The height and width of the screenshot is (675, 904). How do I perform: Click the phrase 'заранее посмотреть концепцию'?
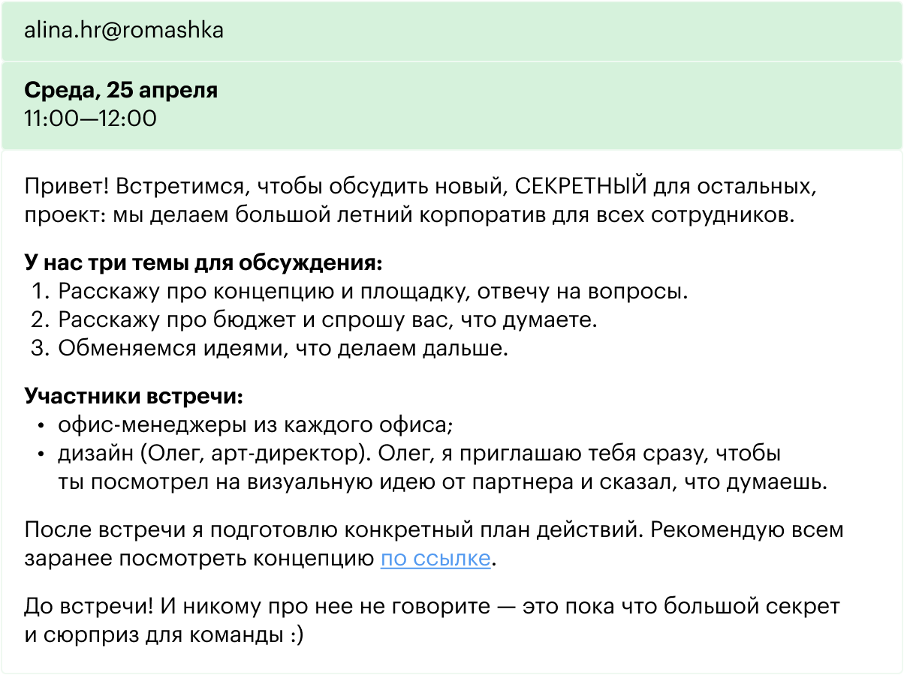point(199,559)
